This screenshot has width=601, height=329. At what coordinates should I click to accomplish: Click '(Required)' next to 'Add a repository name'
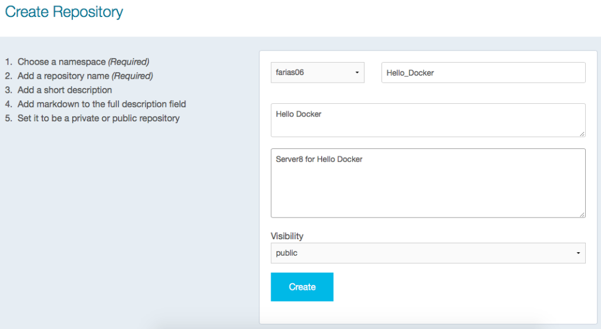132,76
